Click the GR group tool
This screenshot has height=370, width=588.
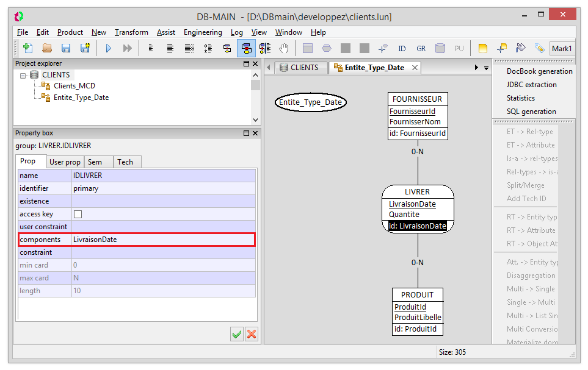point(421,49)
